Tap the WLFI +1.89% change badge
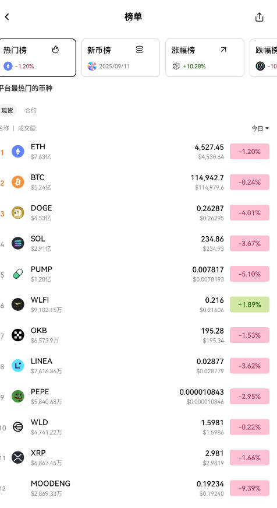277x508 pixels. pyautogui.click(x=249, y=304)
